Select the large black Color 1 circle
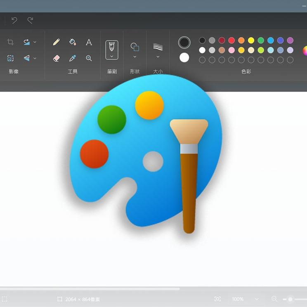Image resolution: width=307 pixels, height=307 pixels. pyautogui.click(x=184, y=42)
